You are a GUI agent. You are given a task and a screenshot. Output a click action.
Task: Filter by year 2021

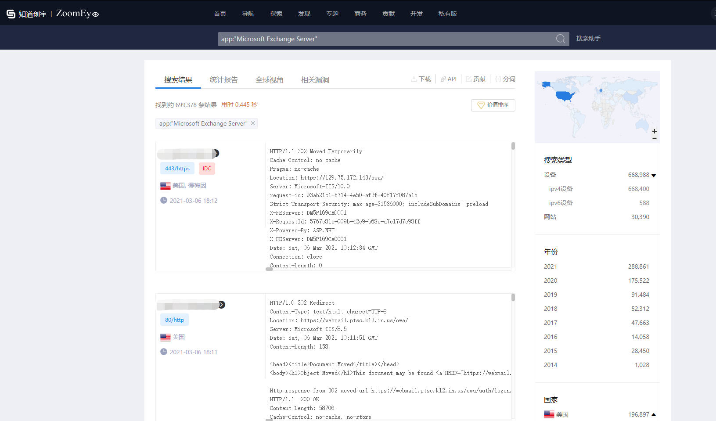click(x=550, y=266)
